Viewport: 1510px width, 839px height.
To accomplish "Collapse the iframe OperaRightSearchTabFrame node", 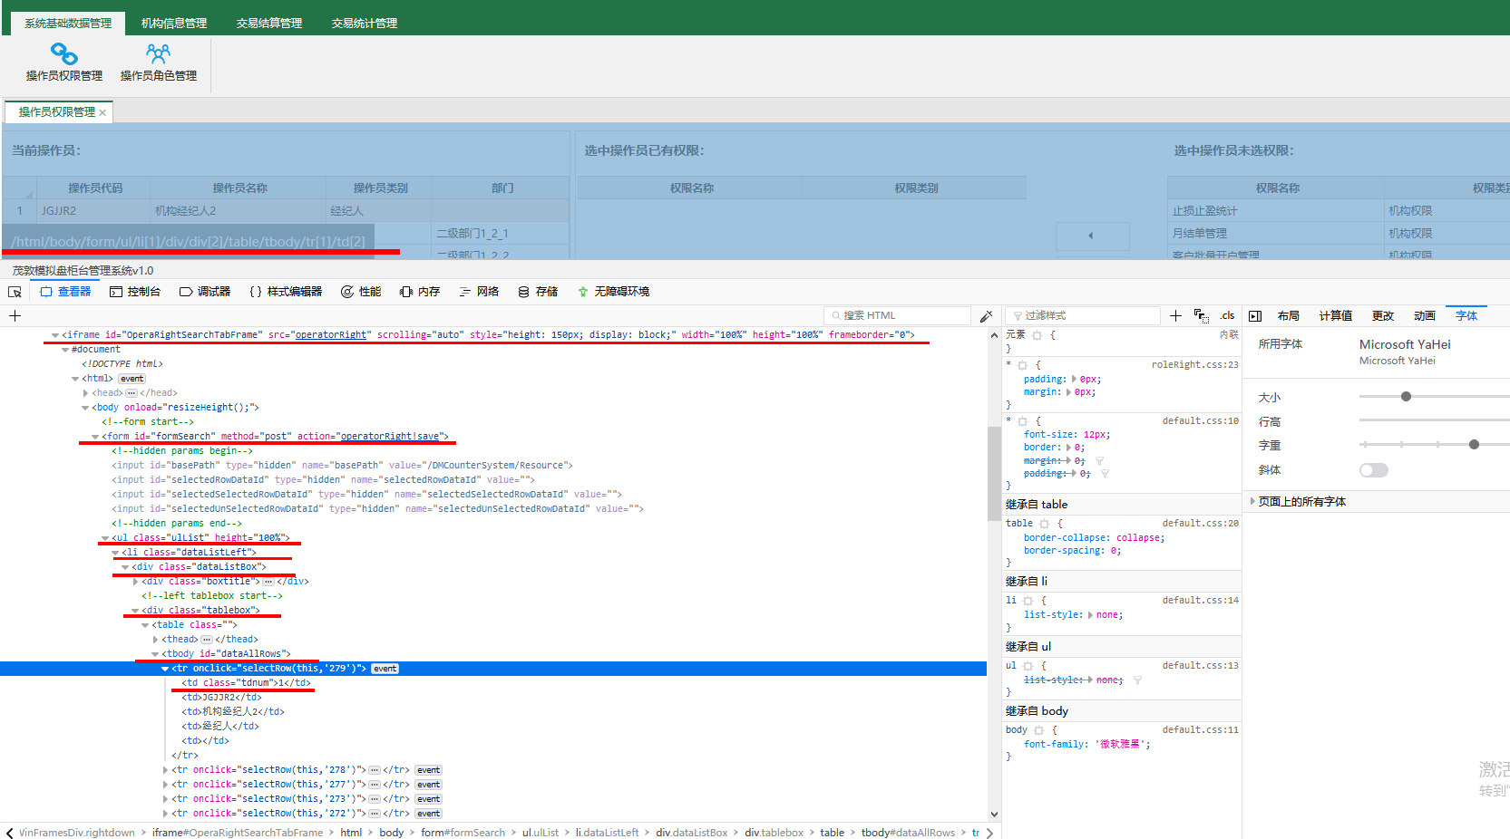I will point(55,335).
